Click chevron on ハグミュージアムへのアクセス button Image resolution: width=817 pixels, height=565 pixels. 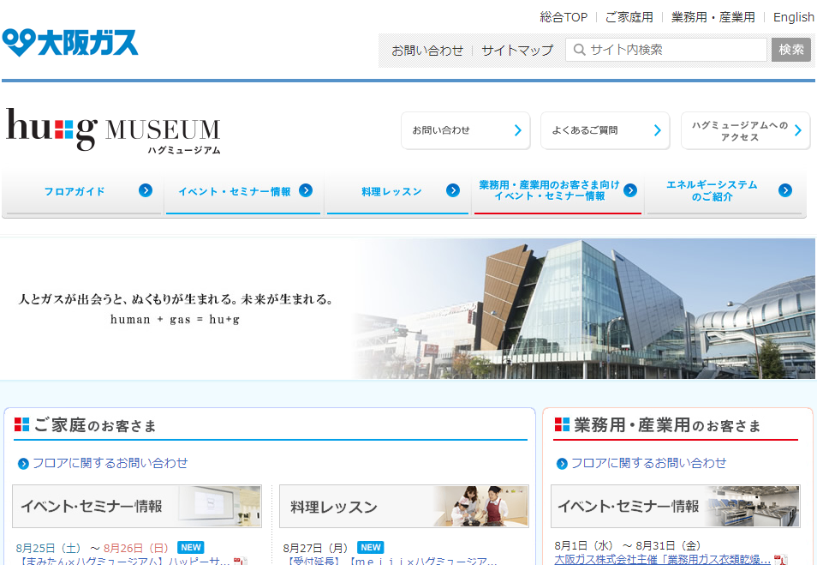797,130
